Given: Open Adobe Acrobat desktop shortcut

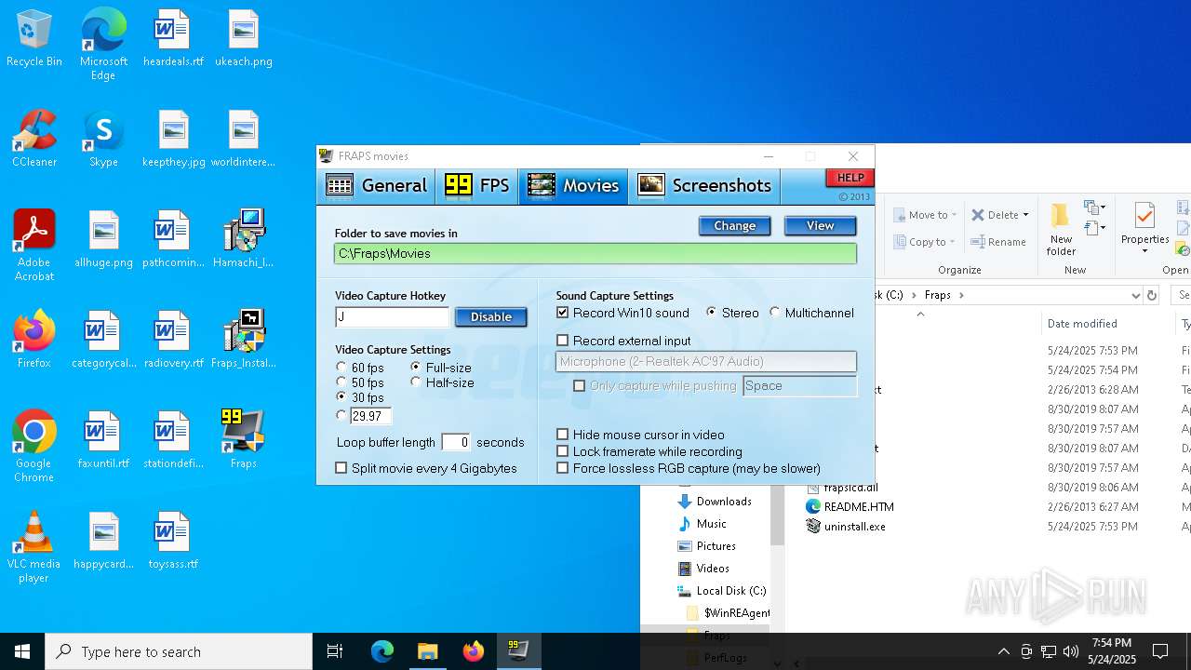Looking at the screenshot, I should point(34,246).
